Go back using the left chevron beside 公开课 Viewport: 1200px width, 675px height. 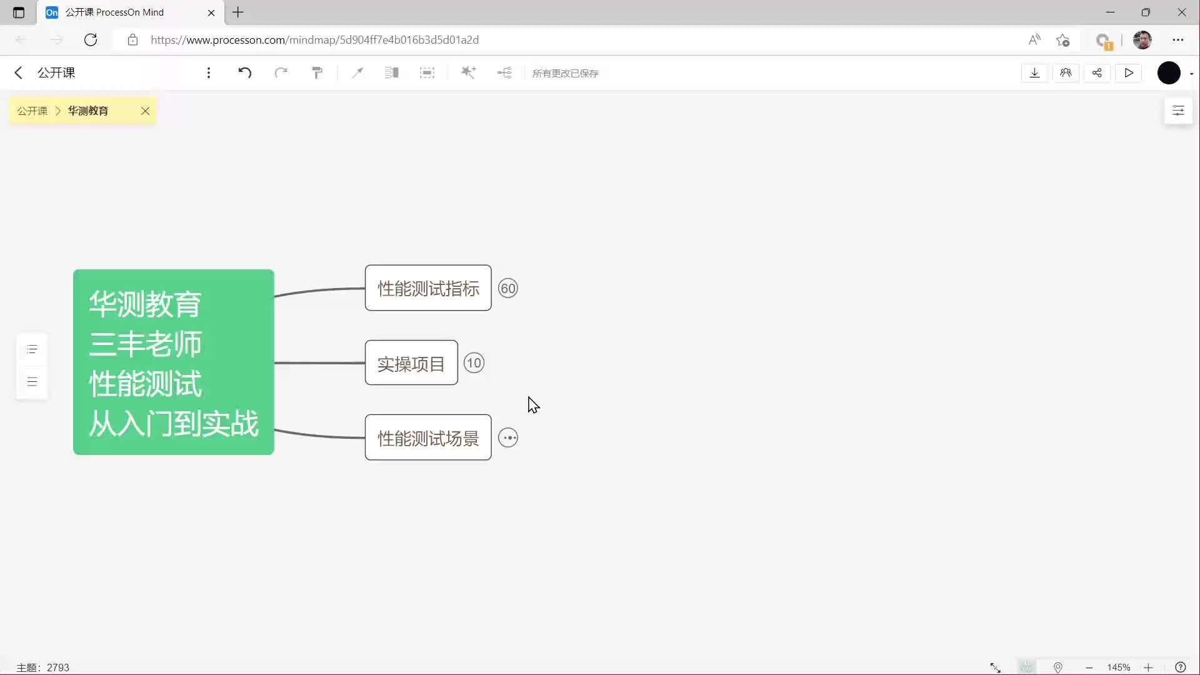19,72
